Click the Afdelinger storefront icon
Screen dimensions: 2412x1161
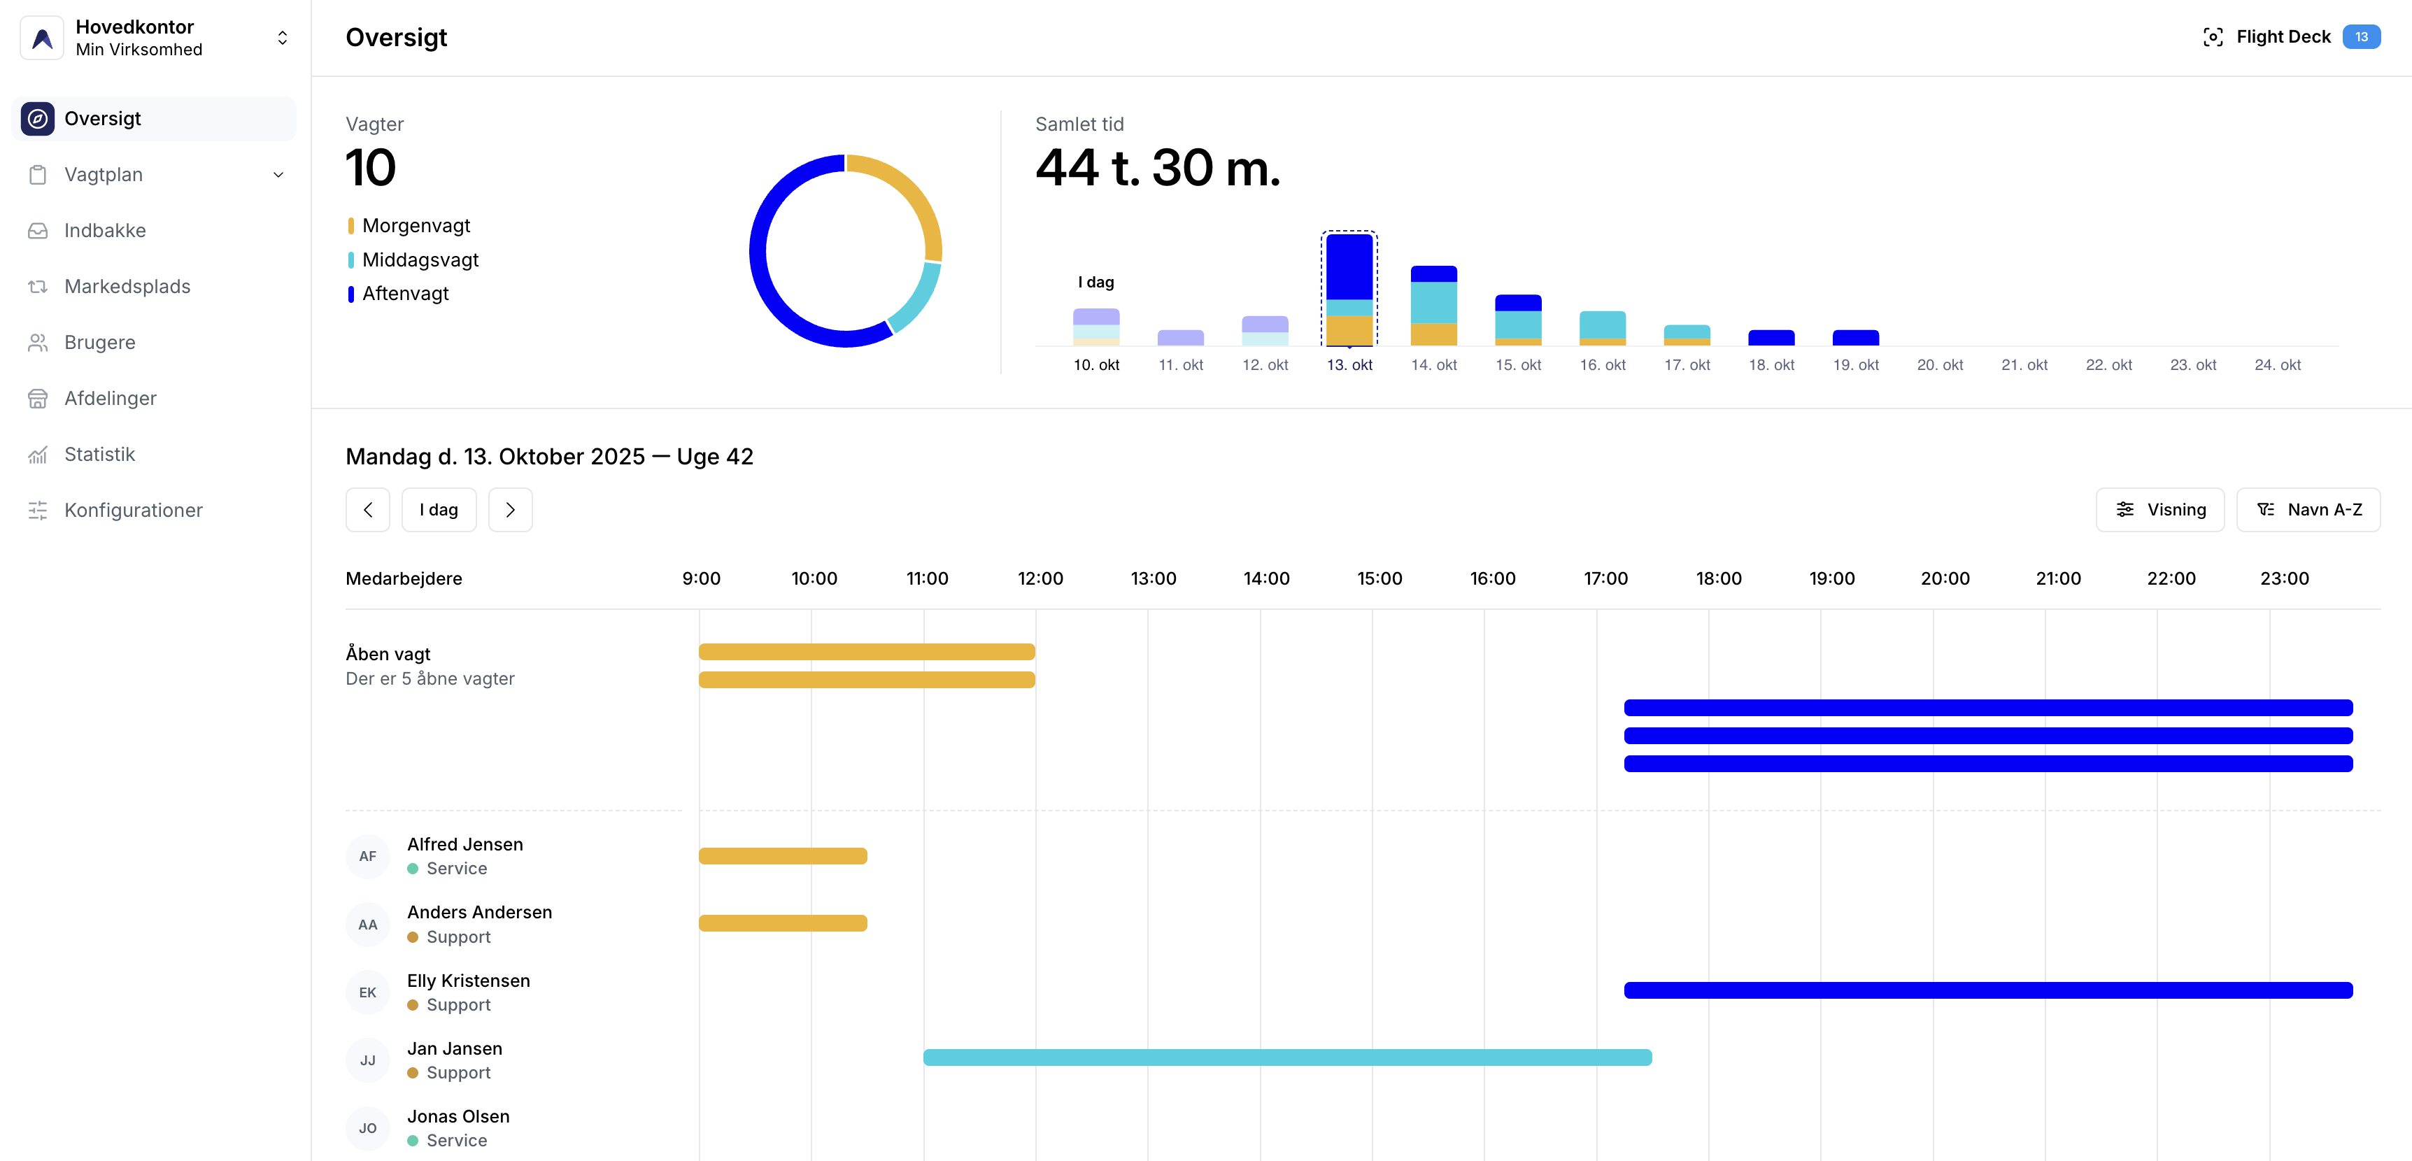[38, 398]
